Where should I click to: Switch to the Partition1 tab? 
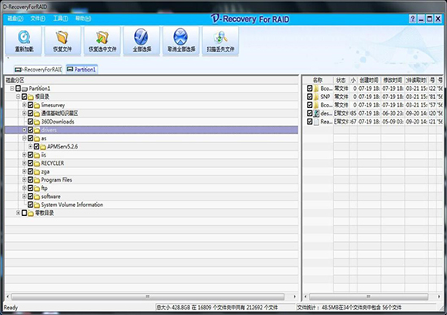82,69
